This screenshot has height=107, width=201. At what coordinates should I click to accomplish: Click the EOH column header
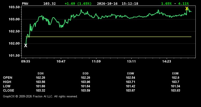click(40, 74)
